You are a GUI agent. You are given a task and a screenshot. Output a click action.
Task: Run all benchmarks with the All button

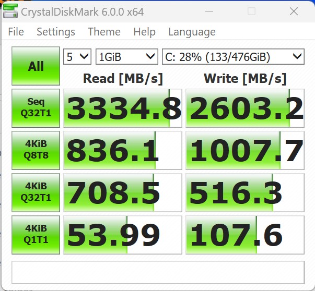(36, 66)
